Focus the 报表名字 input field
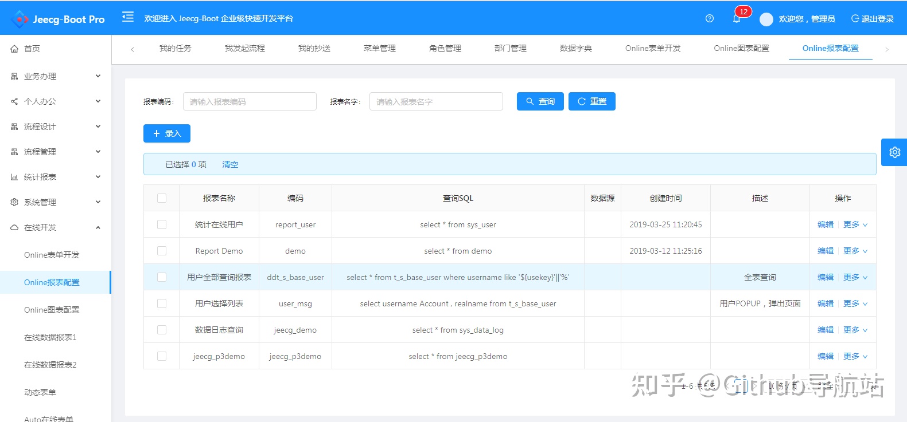Image resolution: width=907 pixels, height=422 pixels. [436, 101]
